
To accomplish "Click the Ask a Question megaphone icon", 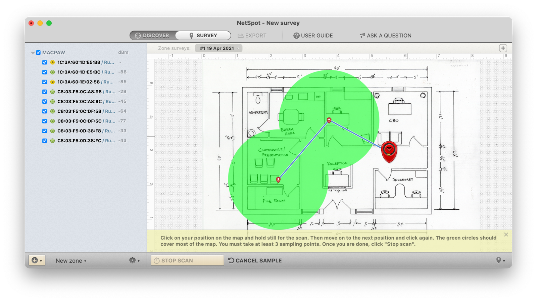I will click(362, 35).
